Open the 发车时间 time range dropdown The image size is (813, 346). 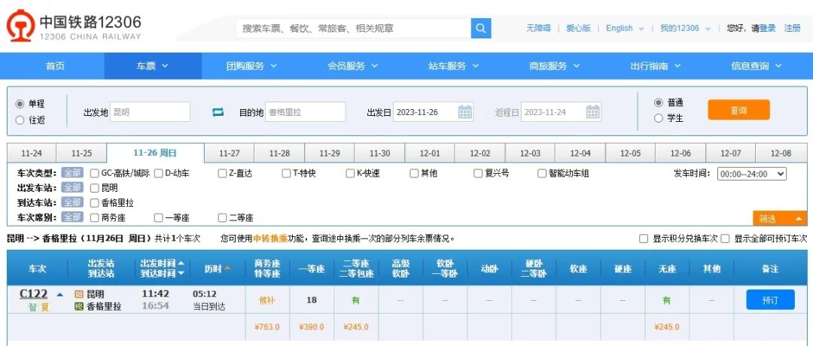pos(751,173)
